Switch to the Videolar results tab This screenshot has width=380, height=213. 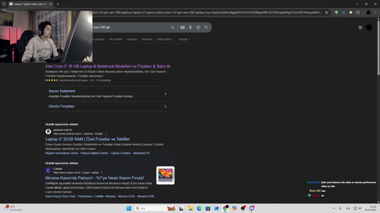click(132, 39)
